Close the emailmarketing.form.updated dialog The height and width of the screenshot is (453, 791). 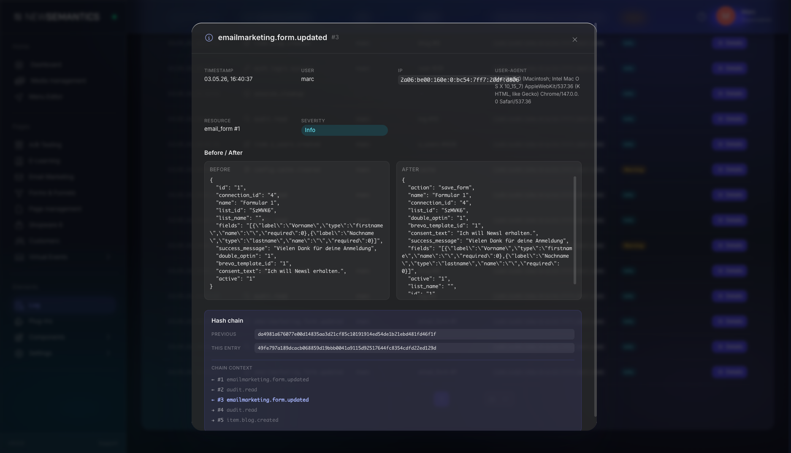point(574,40)
